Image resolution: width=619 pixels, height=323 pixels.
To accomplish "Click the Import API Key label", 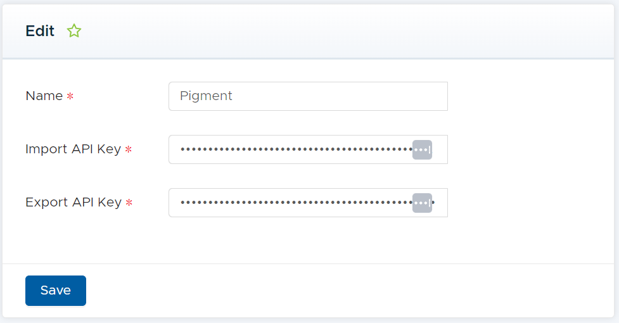I will tap(73, 149).
